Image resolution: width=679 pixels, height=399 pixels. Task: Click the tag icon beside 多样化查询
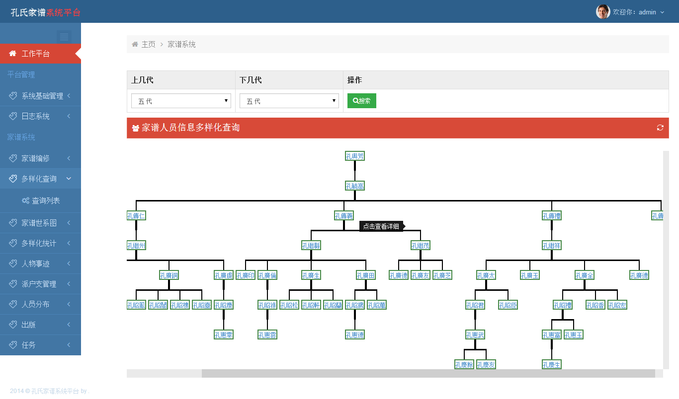click(x=13, y=179)
